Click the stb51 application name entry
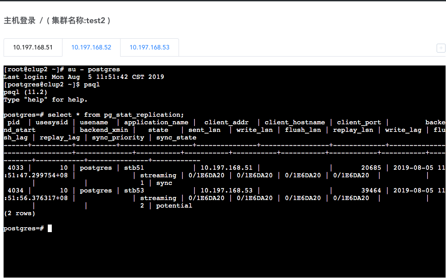The width and height of the screenshot is (446, 278). (x=134, y=168)
